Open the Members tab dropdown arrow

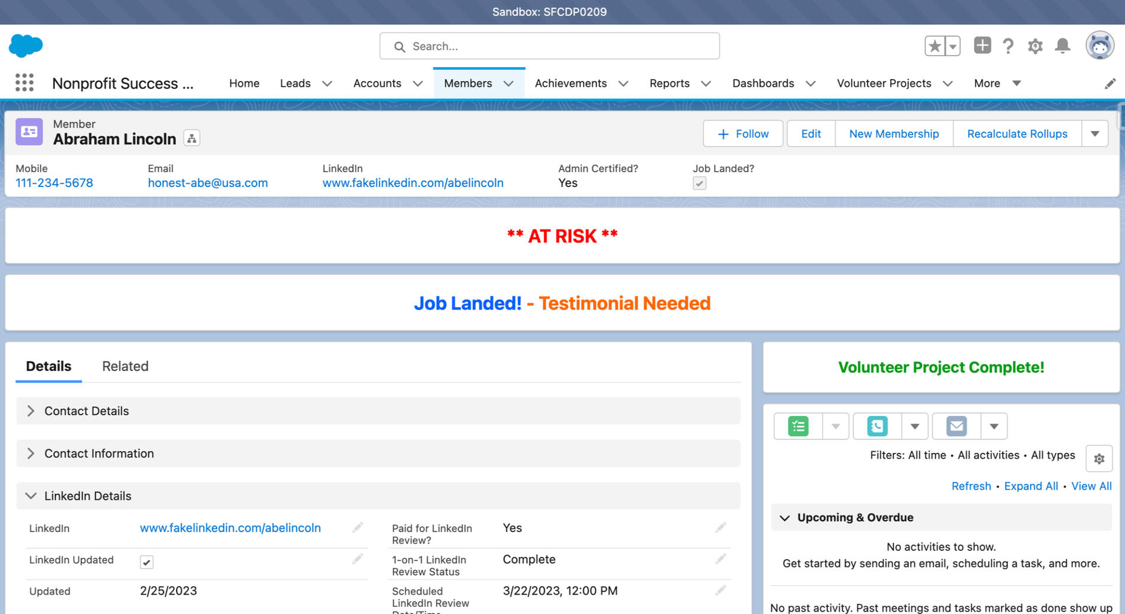508,84
